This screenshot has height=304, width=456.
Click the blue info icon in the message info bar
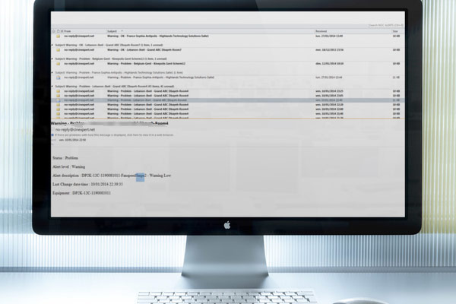(x=52, y=135)
